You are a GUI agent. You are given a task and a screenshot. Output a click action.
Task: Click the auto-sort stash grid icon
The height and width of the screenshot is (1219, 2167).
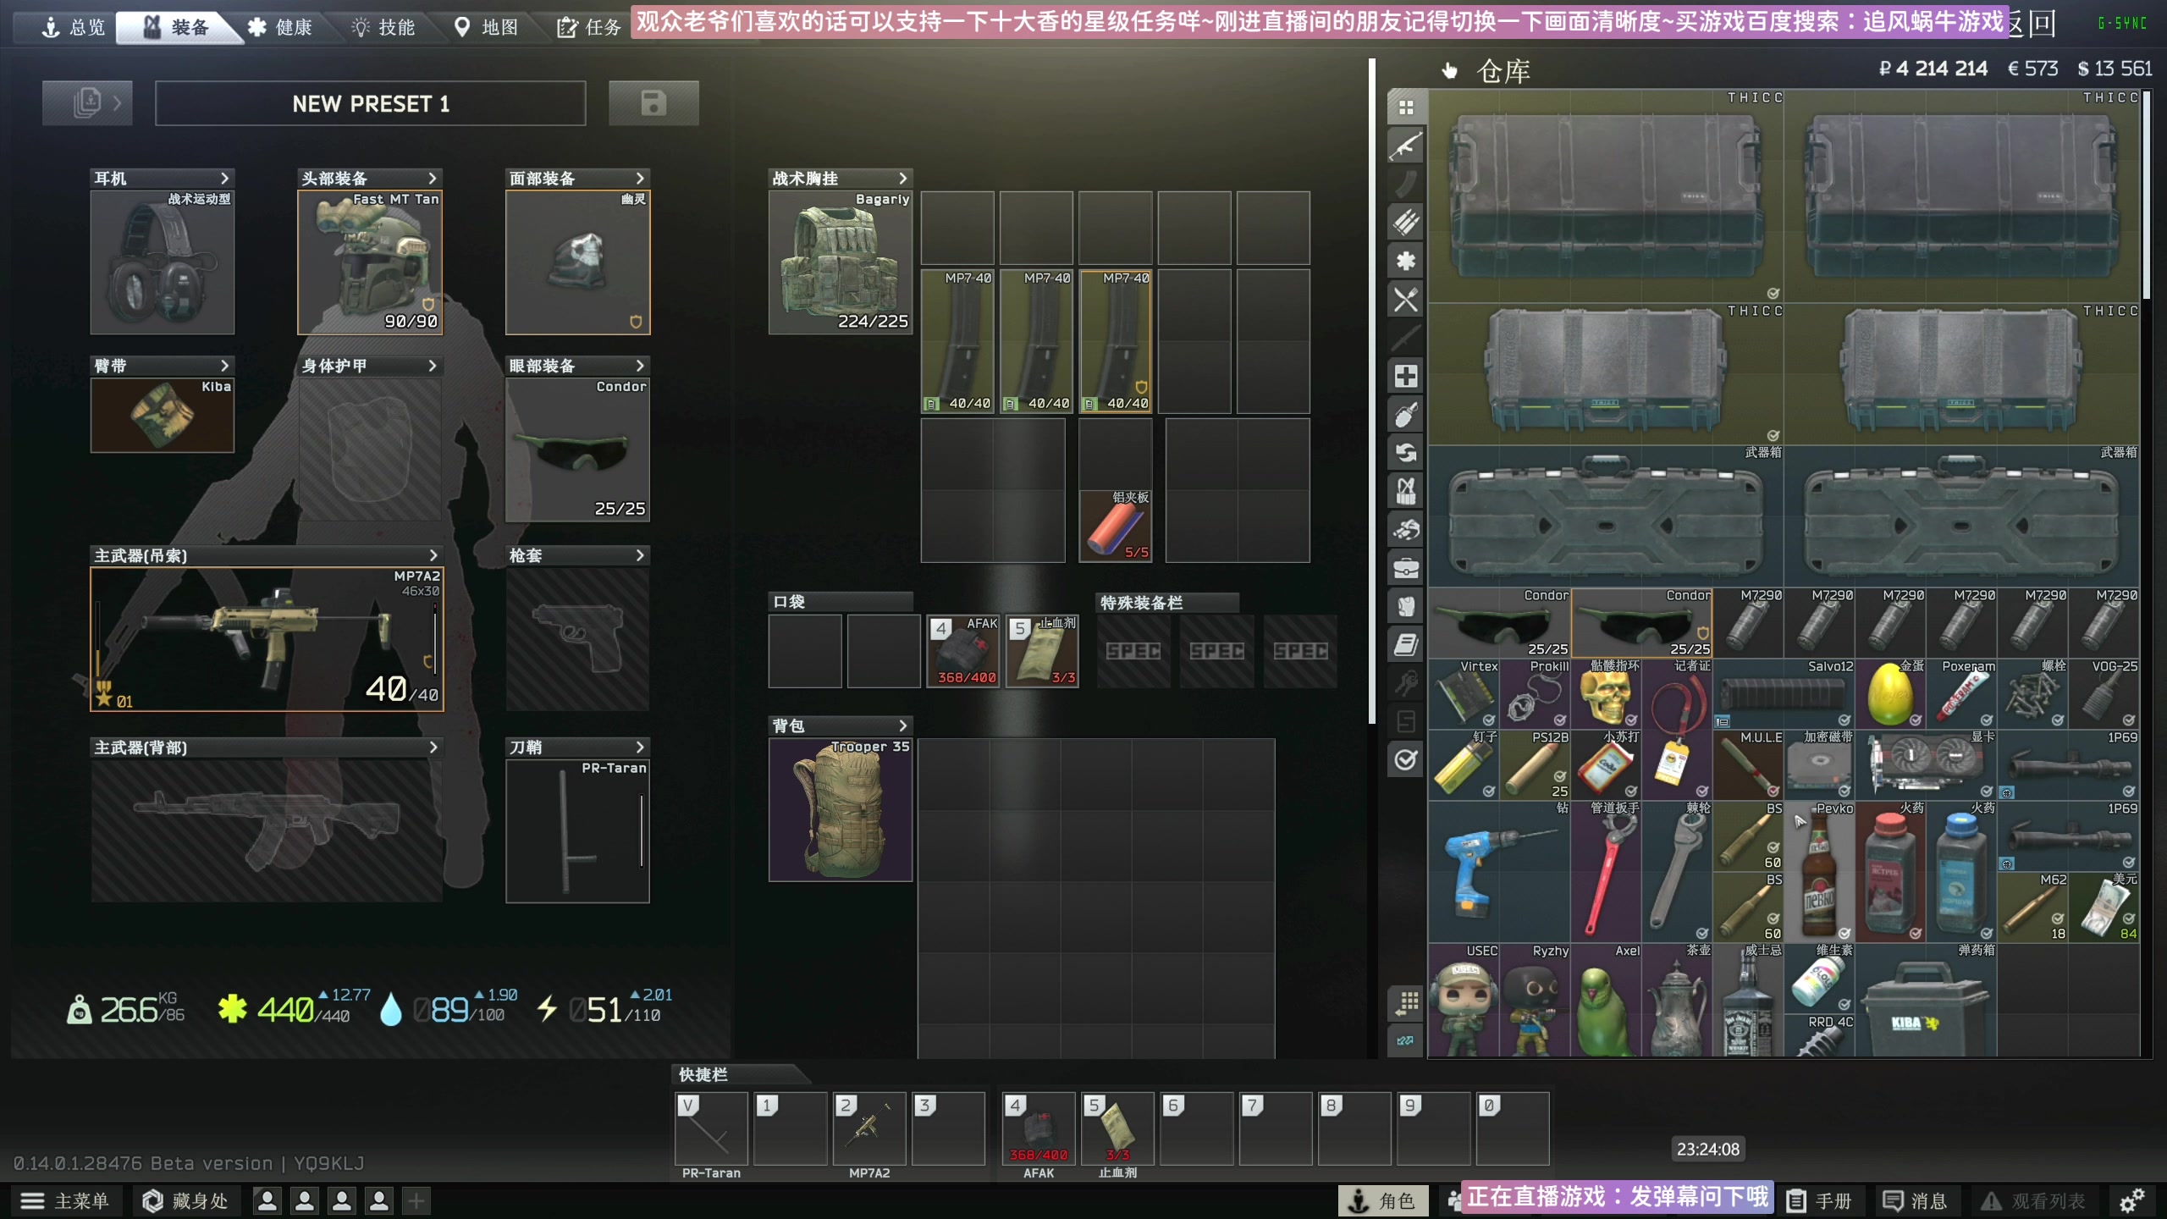coord(1406,1003)
